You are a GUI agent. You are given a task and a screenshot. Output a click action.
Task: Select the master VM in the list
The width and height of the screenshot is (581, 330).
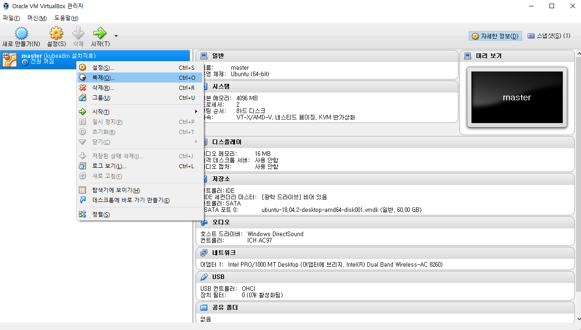point(95,59)
